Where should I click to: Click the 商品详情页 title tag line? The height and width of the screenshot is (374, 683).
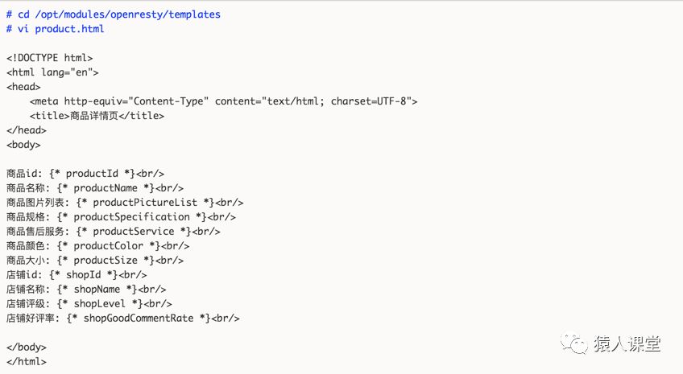pos(97,116)
